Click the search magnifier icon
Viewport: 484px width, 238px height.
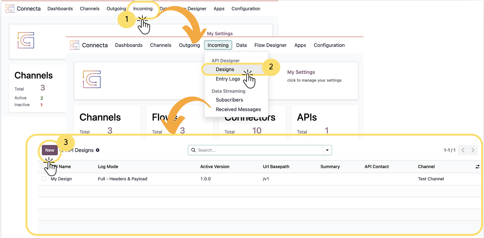[193, 150]
